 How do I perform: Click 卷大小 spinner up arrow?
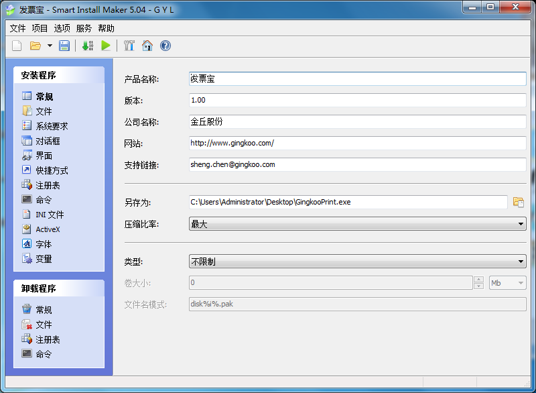point(478,280)
